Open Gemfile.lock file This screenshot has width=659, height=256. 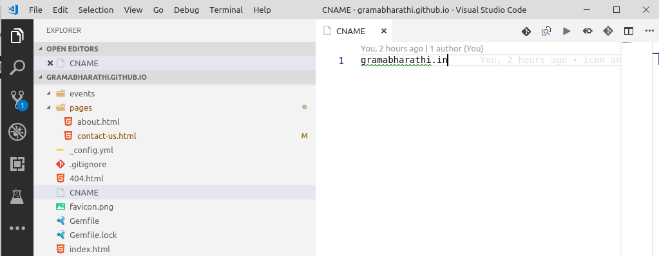[x=175, y=235]
